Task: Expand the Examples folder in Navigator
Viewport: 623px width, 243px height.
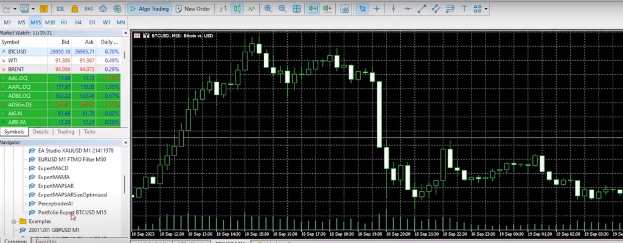Action: click(14, 222)
